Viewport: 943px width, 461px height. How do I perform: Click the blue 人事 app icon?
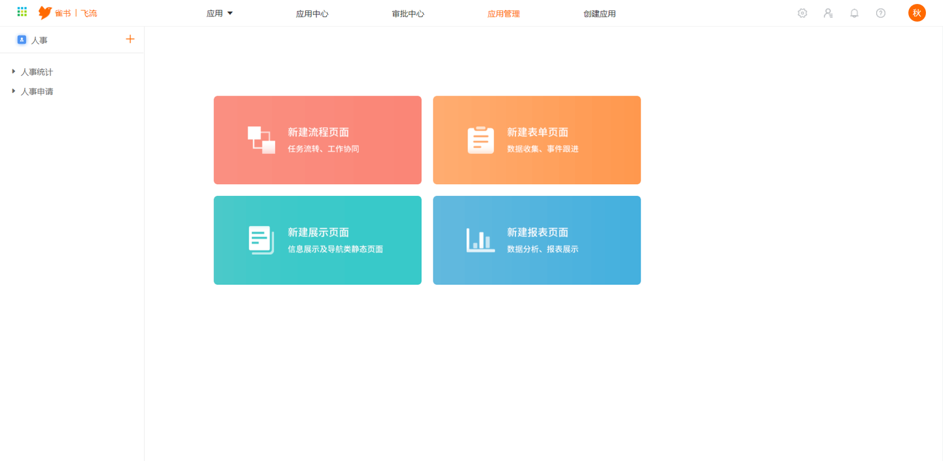(x=22, y=40)
